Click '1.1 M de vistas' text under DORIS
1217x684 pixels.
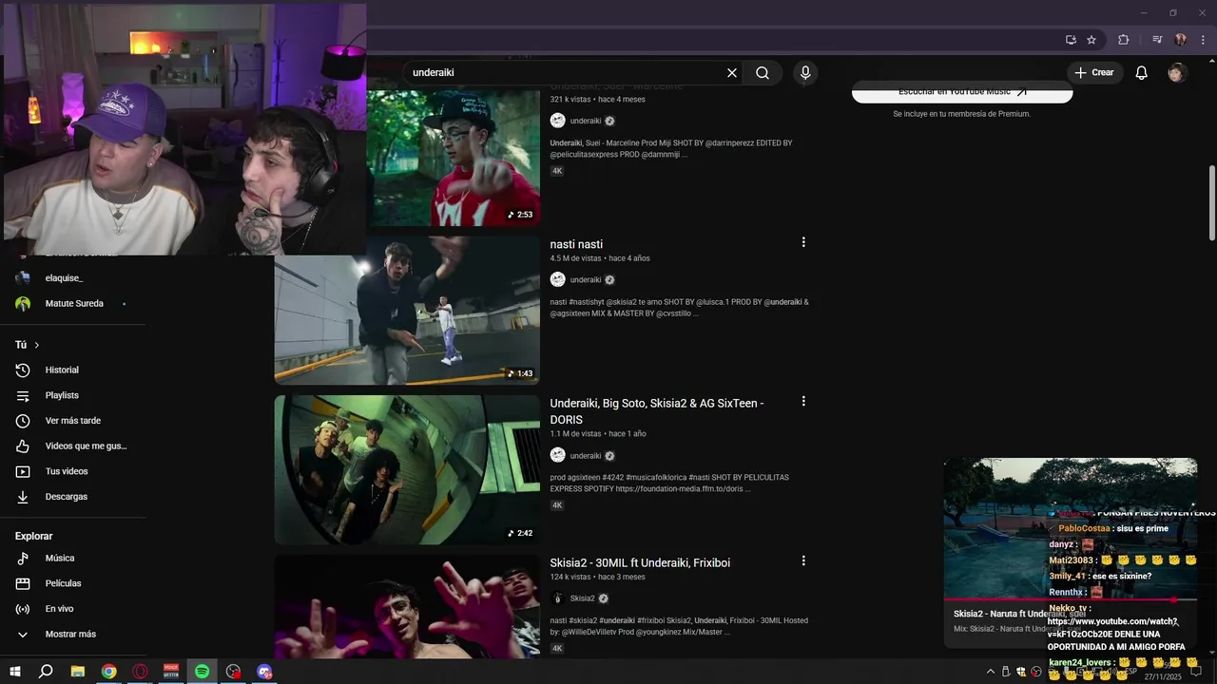click(x=575, y=434)
